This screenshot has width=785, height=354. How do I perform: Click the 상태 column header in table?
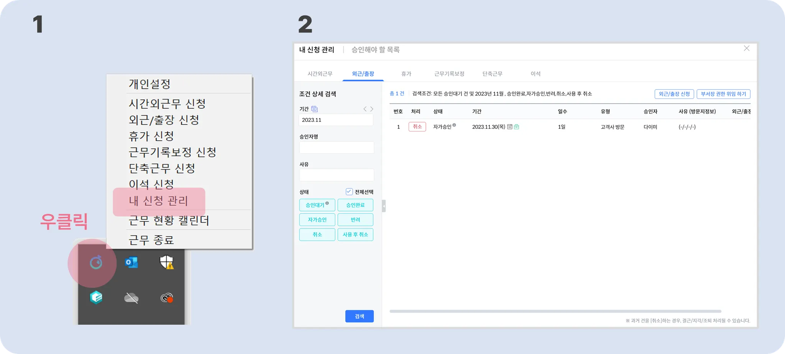pyautogui.click(x=438, y=111)
